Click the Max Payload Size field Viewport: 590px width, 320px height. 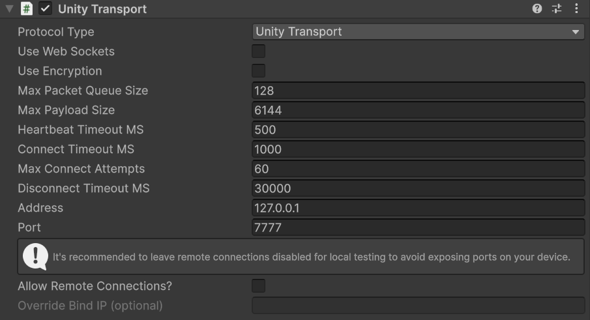click(418, 110)
